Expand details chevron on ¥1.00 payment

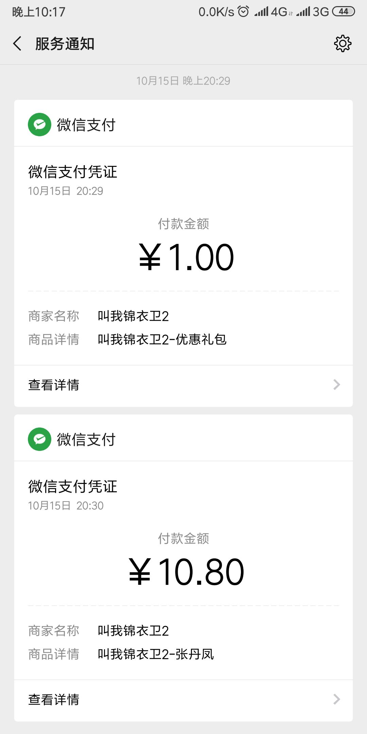(x=336, y=385)
